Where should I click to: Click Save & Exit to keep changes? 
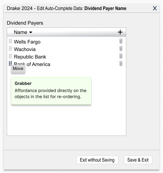point(138,160)
